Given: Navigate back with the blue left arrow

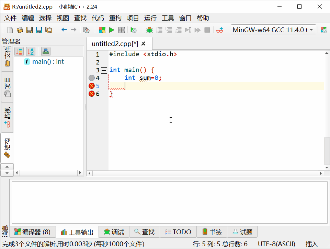Looking at the screenshot, I should point(64,29).
